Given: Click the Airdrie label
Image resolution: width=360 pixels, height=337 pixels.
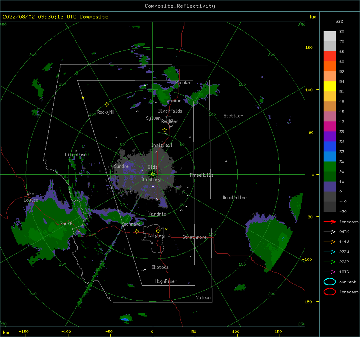Looking at the screenshot, I should point(158,214).
